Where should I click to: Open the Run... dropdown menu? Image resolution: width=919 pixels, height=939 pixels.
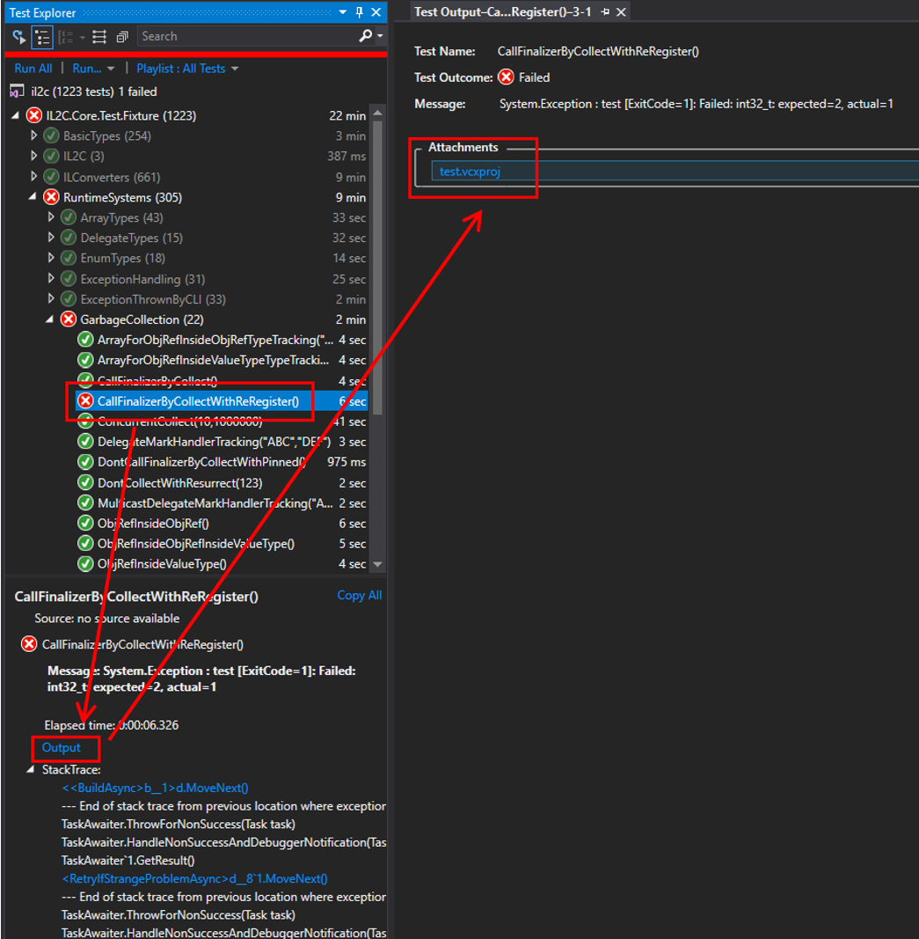pyautogui.click(x=93, y=69)
